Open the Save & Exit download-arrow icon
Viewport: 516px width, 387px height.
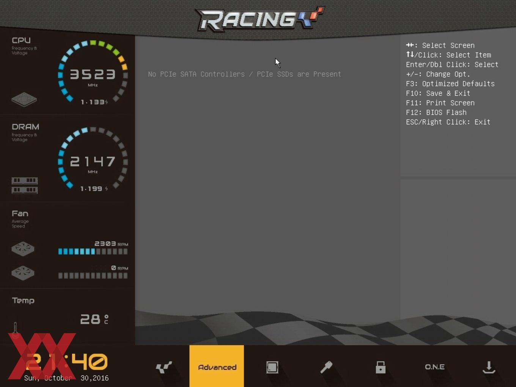pos(489,367)
